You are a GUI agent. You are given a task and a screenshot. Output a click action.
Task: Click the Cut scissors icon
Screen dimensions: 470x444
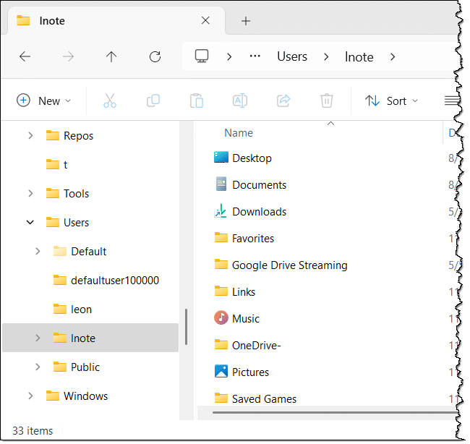pos(110,101)
